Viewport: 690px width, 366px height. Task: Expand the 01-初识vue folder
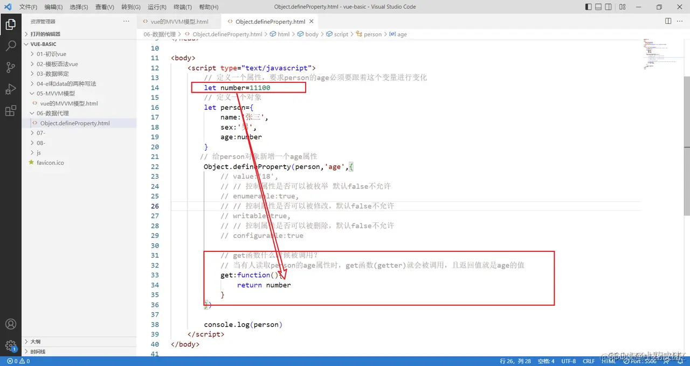click(x=79, y=54)
